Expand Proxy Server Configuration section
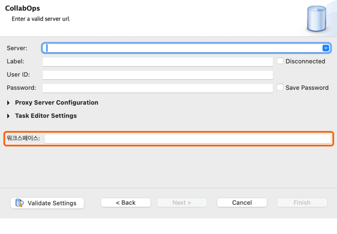 [x=8, y=103]
